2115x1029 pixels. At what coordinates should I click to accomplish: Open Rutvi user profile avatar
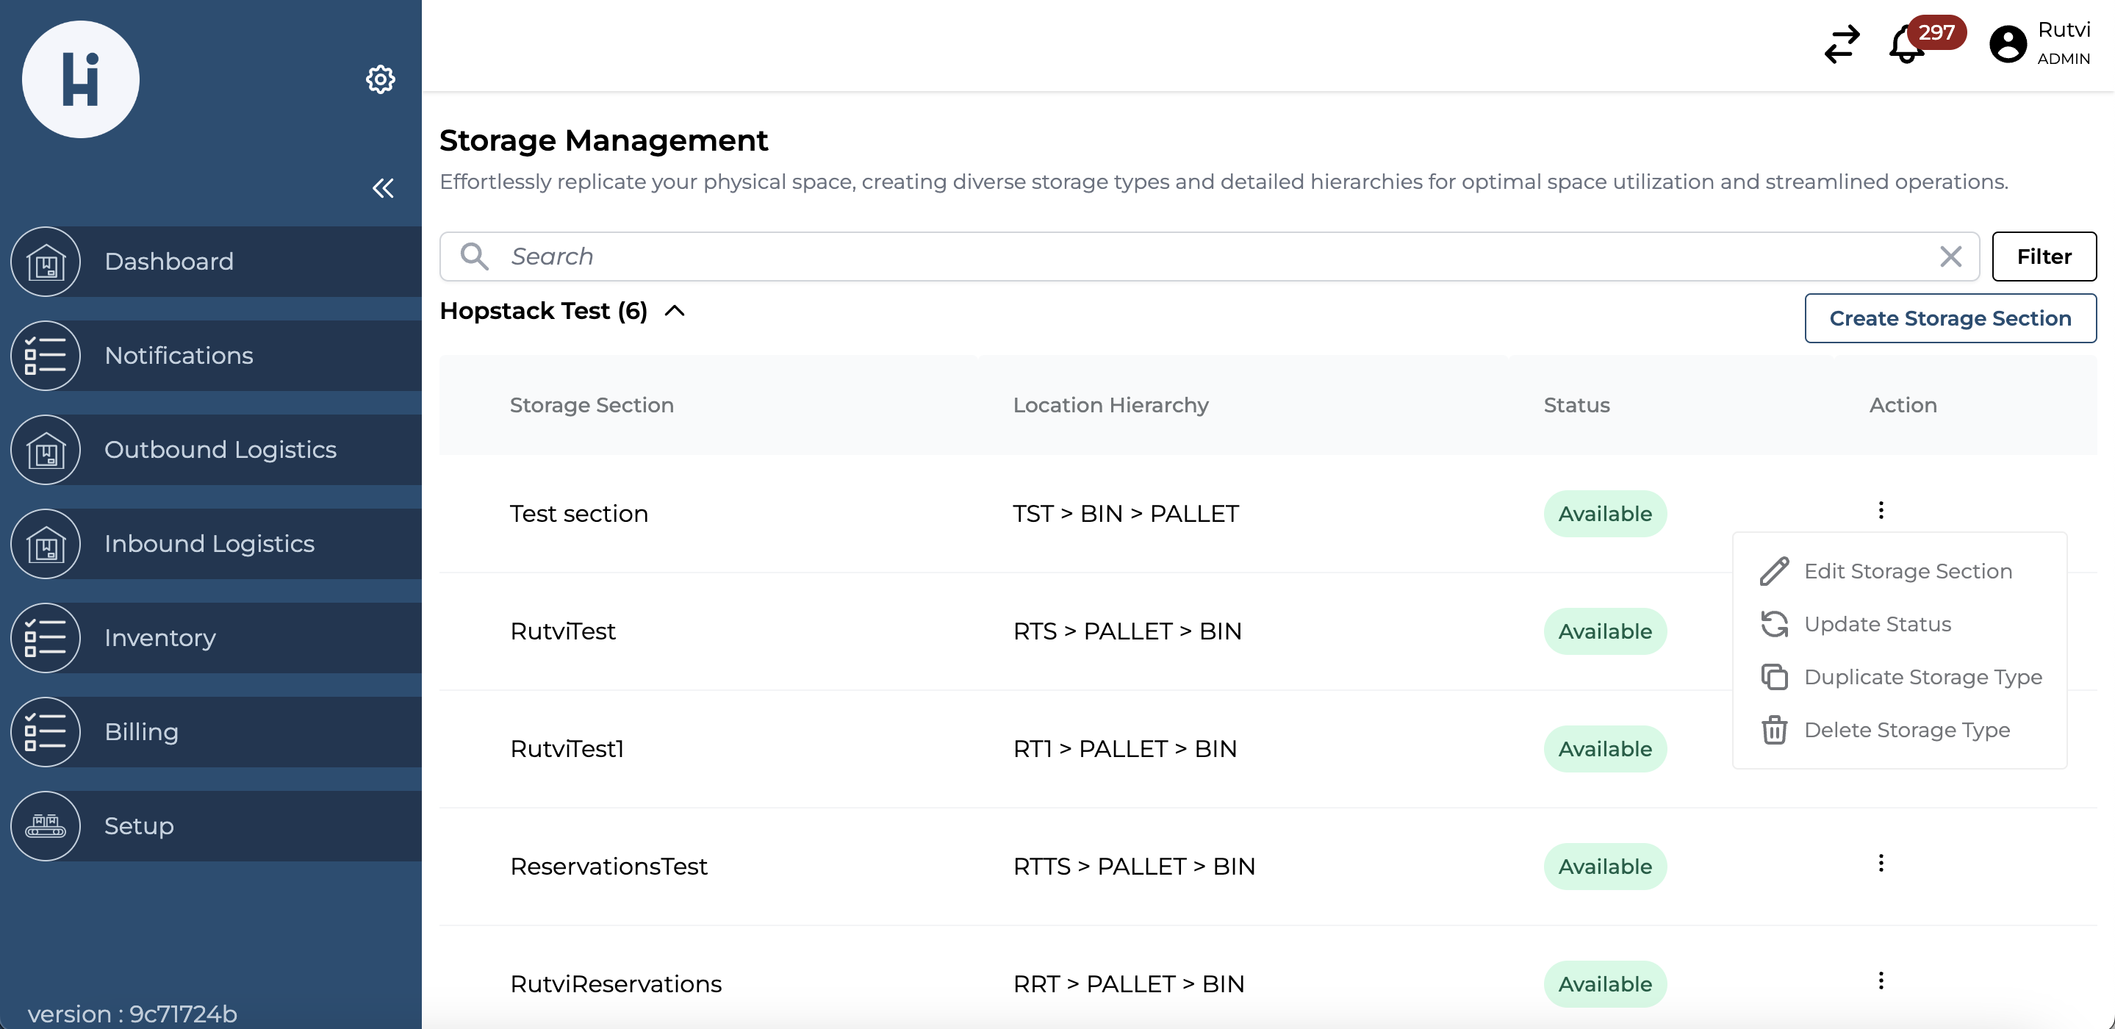coord(2008,44)
